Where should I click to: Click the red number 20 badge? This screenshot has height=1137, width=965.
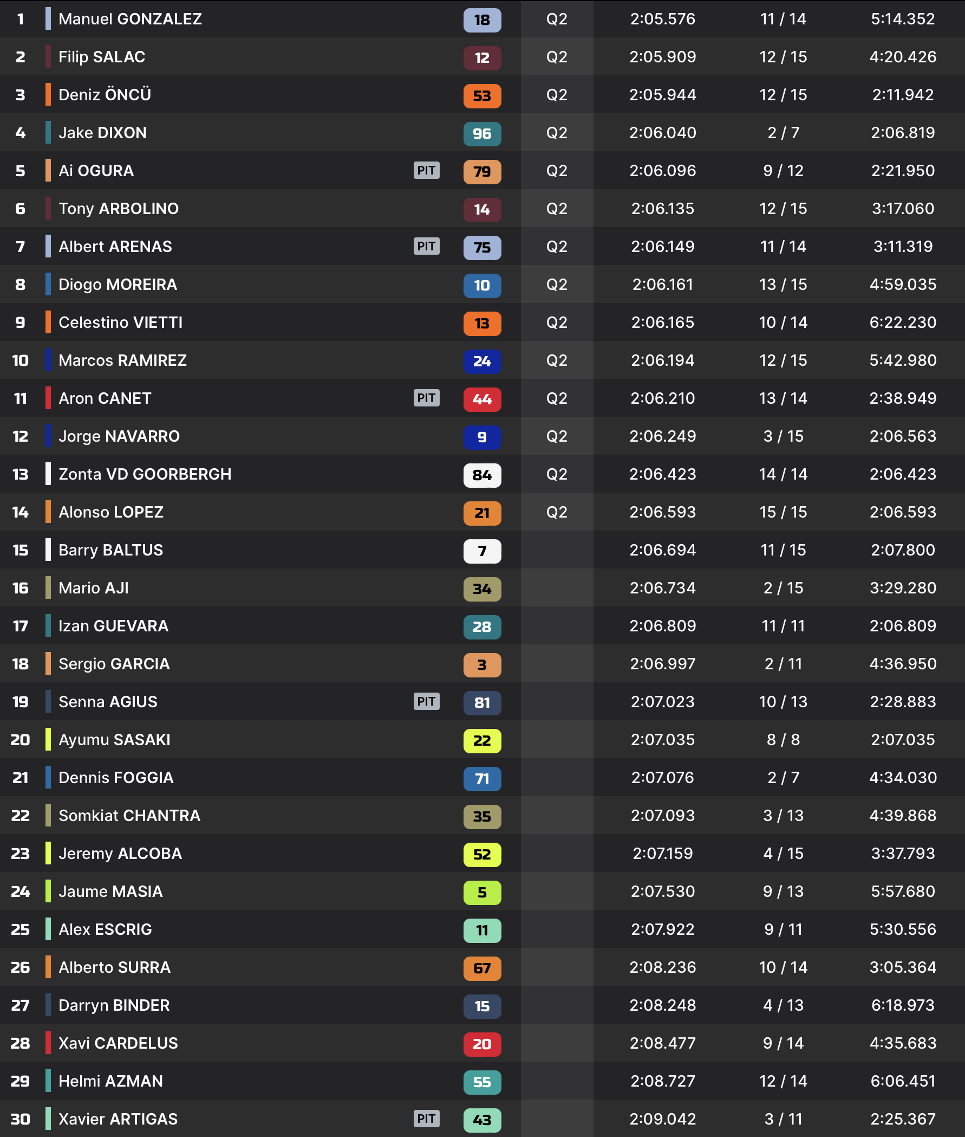click(x=482, y=1044)
